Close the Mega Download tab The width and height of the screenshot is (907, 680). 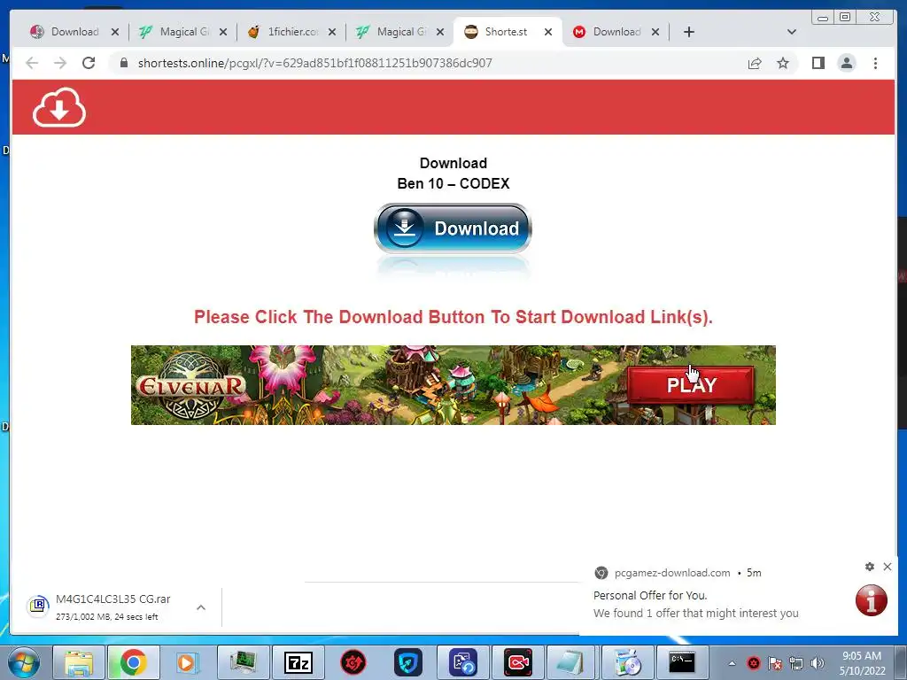pyautogui.click(x=655, y=32)
